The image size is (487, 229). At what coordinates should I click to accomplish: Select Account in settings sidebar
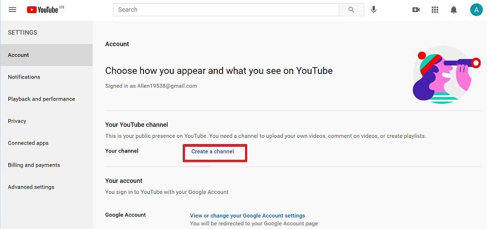(x=46, y=55)
